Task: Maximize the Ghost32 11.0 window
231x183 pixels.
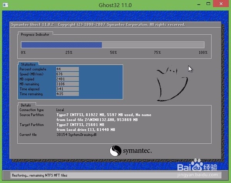Action: pos(208,4)
